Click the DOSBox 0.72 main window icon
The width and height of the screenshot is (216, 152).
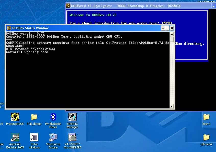tap(68, 6)
